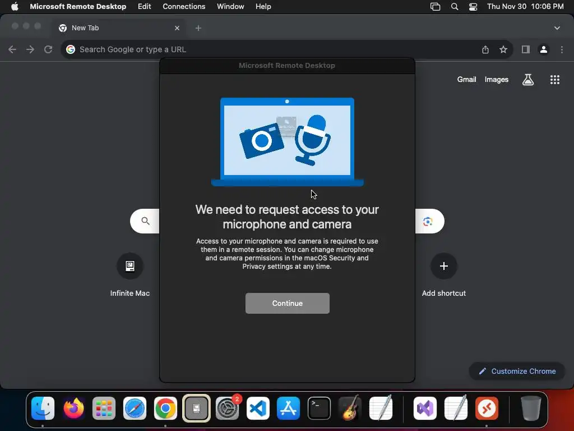Launch Firefox from the Dock
574x431 pixels.
click(73, 408)
